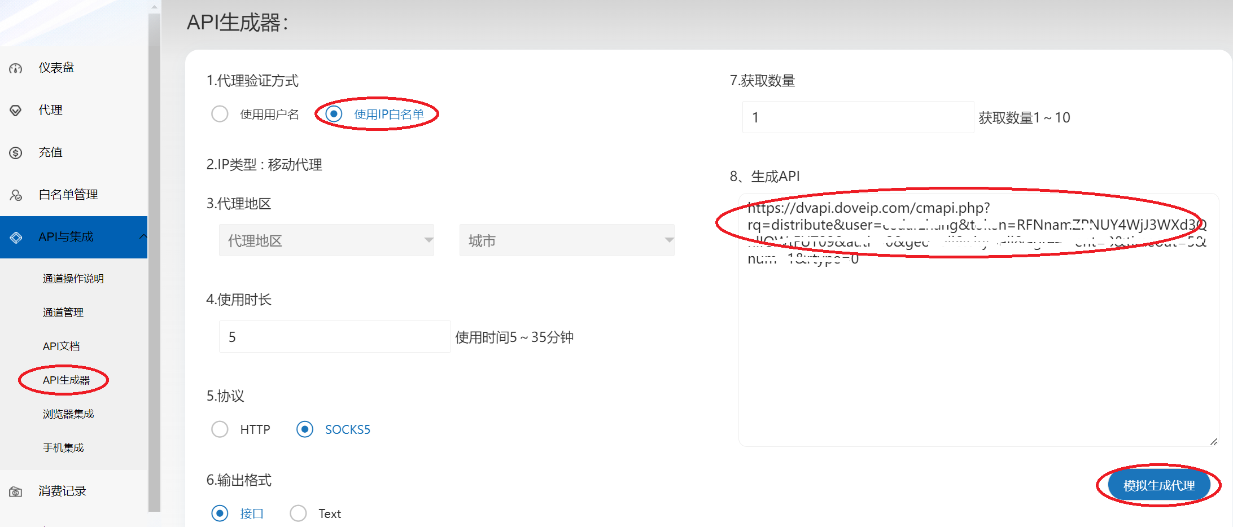Viewport: 1233px width, 527px height.
Task: Go to 通道管理 in sidebar
Action: [x=63, y=312]
